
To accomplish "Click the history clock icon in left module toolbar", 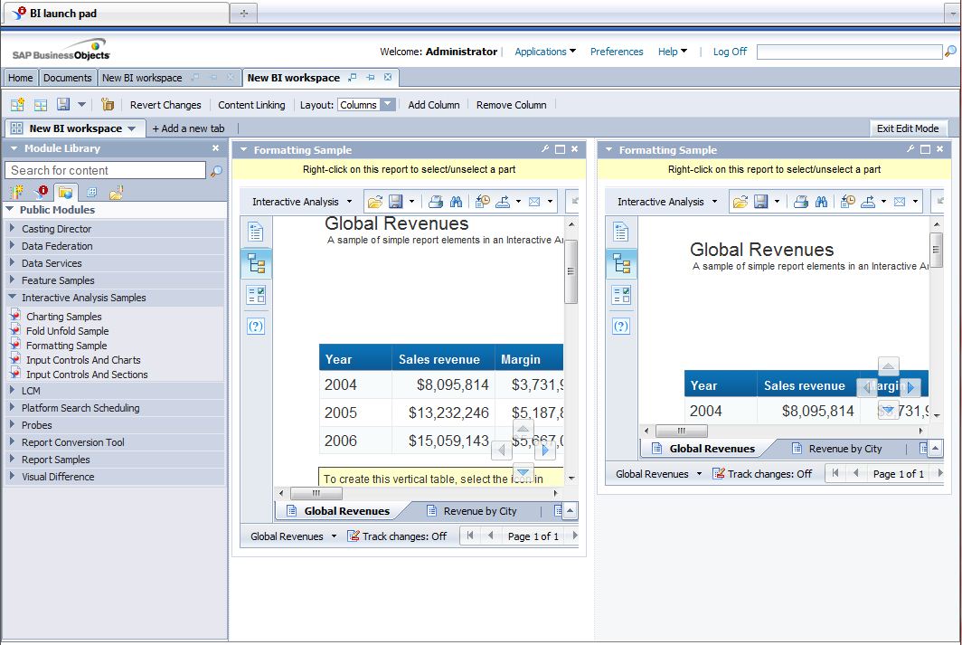I will [483, 202].
